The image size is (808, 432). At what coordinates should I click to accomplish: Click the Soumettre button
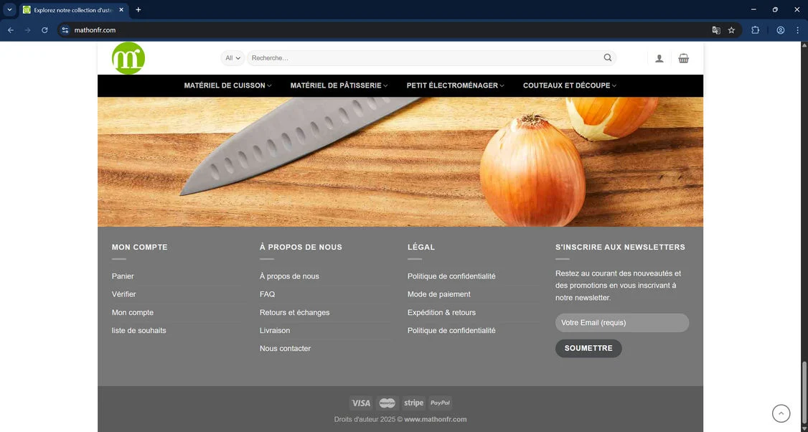(x=588, y=349)
